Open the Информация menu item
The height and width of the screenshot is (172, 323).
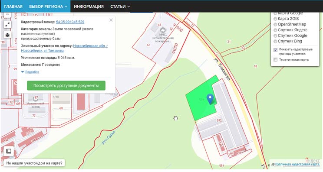pyautogui.click(x=89, y=6)
